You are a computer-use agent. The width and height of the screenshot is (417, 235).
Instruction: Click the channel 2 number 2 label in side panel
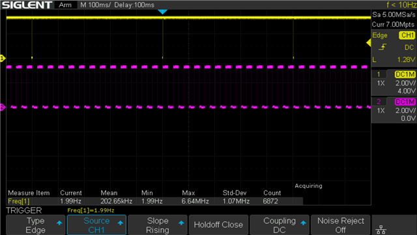pos(379,102)
